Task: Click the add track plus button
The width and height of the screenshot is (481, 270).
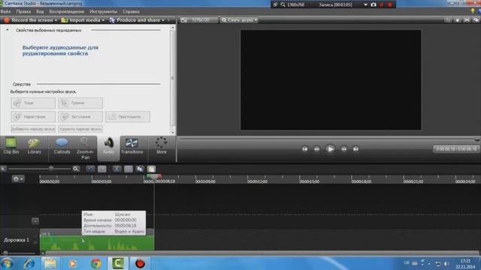Action: [35, 221]
